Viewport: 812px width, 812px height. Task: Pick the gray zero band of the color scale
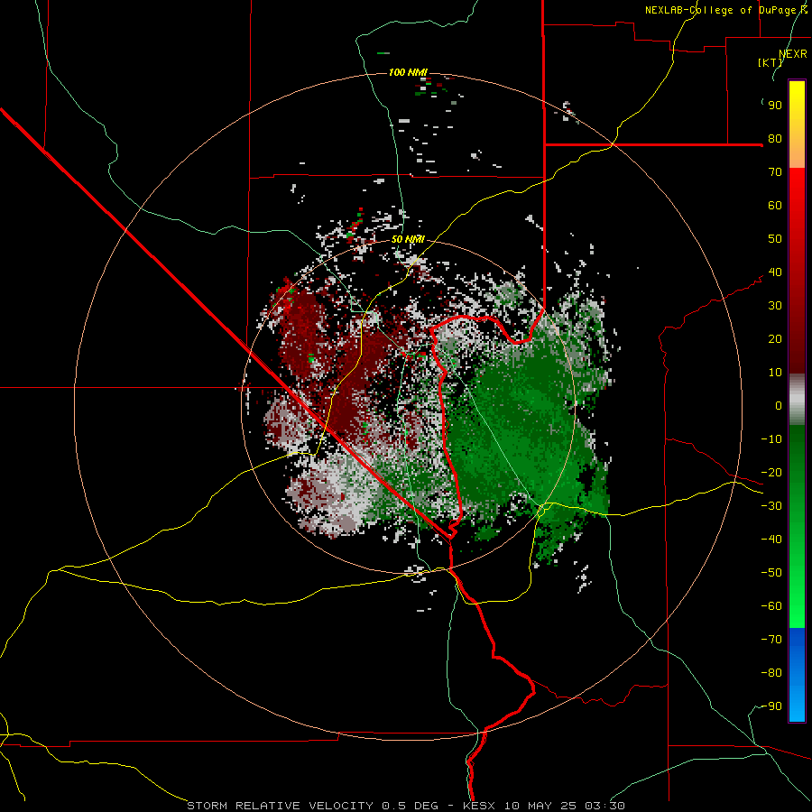pyautogui.click(x=797, y=400)
